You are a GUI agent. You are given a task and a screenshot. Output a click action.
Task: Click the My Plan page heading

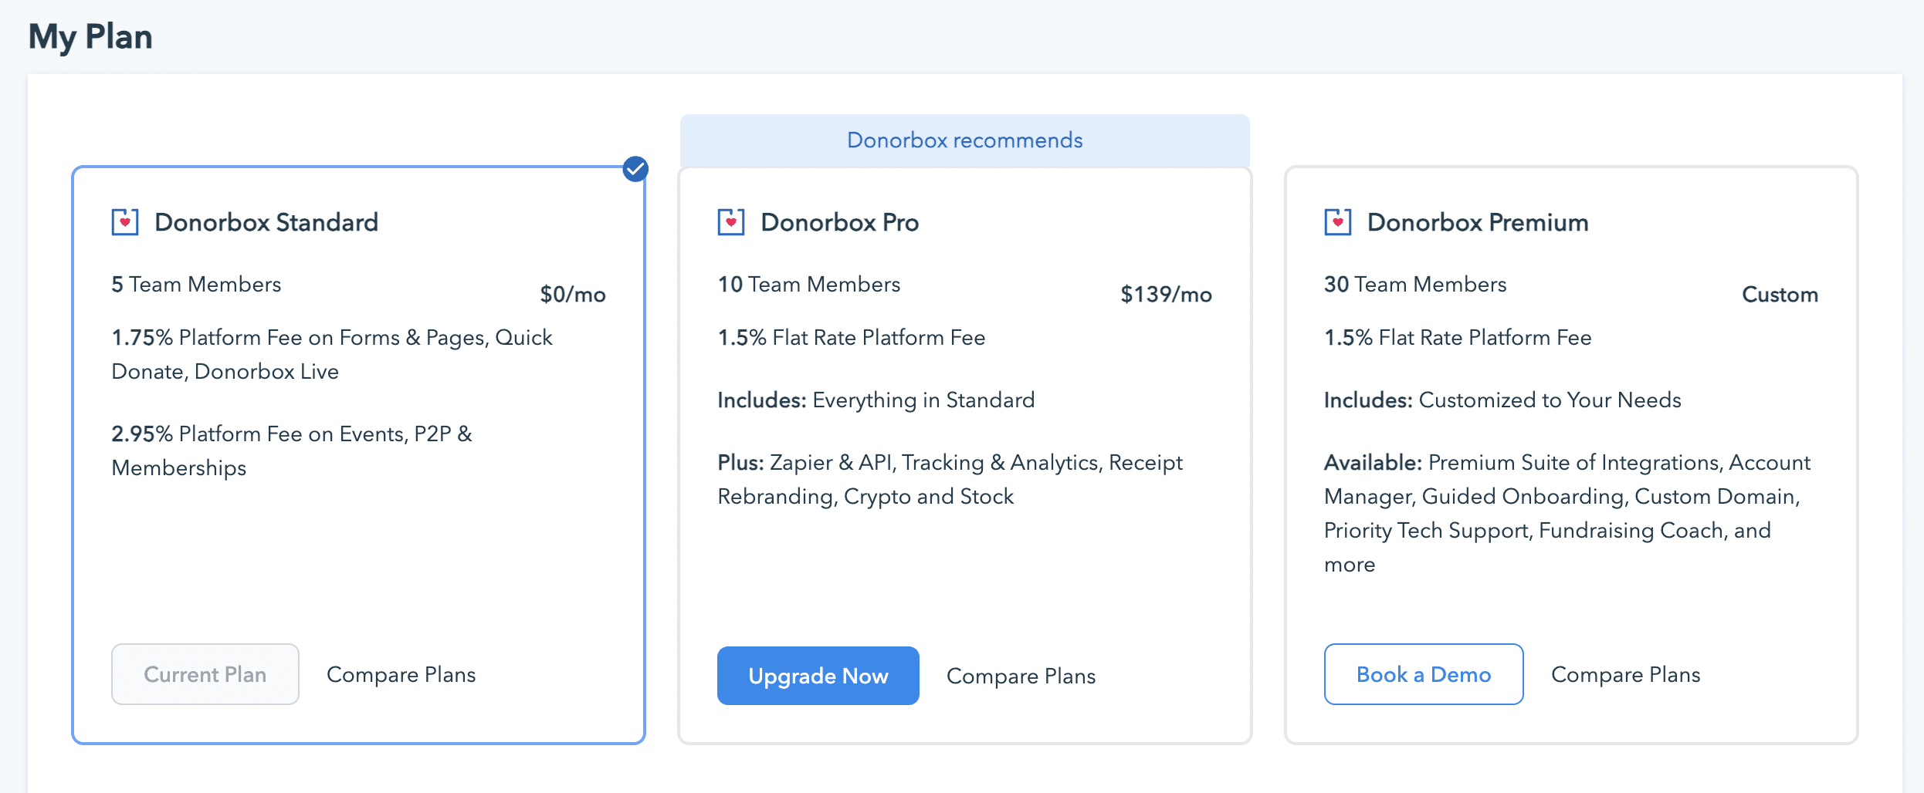(90, 35)
